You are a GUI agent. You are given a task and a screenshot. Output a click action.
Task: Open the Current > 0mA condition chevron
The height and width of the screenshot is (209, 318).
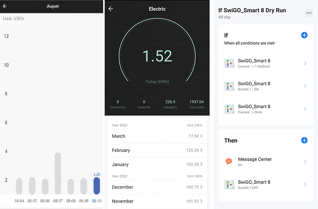pyautogui.click(x=305, y=109)
